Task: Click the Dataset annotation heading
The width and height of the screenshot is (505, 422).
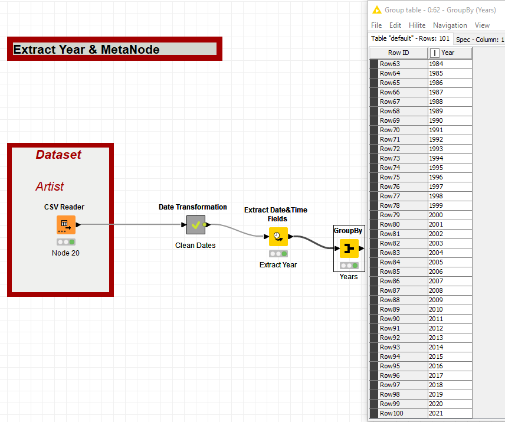Action: 58,155
